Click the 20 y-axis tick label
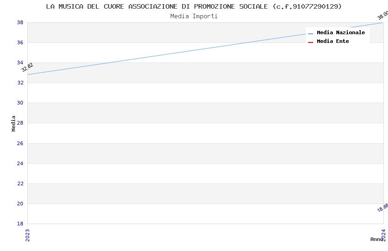 click(x=20, y=204)
